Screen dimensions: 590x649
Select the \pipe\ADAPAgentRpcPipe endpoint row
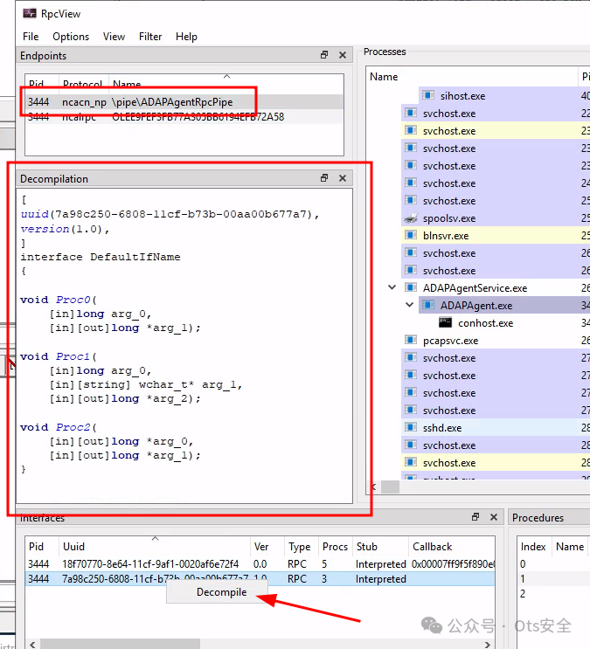point(184,102)
